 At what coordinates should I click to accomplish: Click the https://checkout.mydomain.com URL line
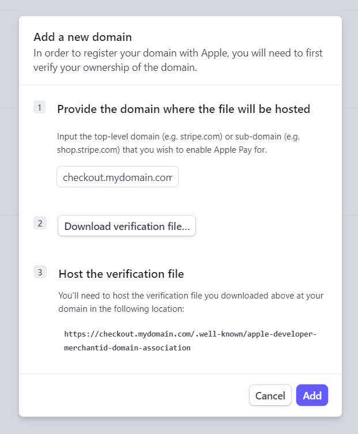tap(190, 334)
